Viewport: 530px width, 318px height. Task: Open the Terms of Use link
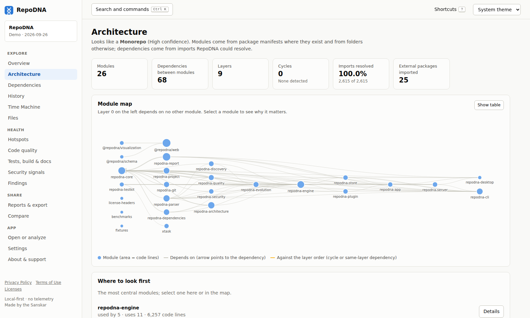(48, 283)
